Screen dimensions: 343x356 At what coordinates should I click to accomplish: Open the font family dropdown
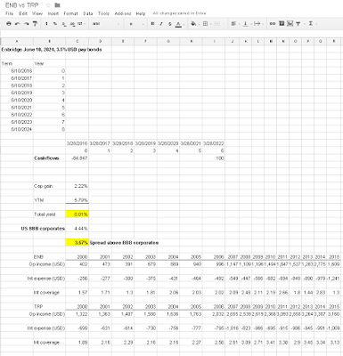106,24
